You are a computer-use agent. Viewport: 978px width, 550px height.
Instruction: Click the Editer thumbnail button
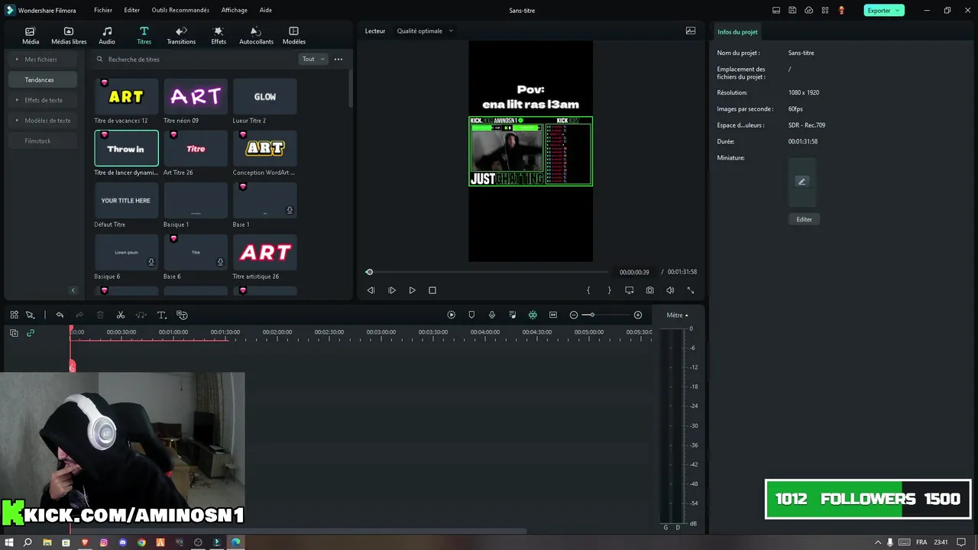coord(804,219)
